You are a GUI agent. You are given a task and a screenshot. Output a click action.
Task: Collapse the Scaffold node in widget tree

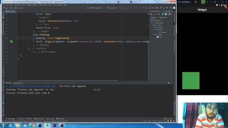click(153, 25)
